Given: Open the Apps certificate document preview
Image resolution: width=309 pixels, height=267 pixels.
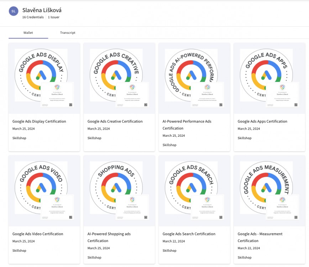Looking at the screenshot, I should coord(282,95).
